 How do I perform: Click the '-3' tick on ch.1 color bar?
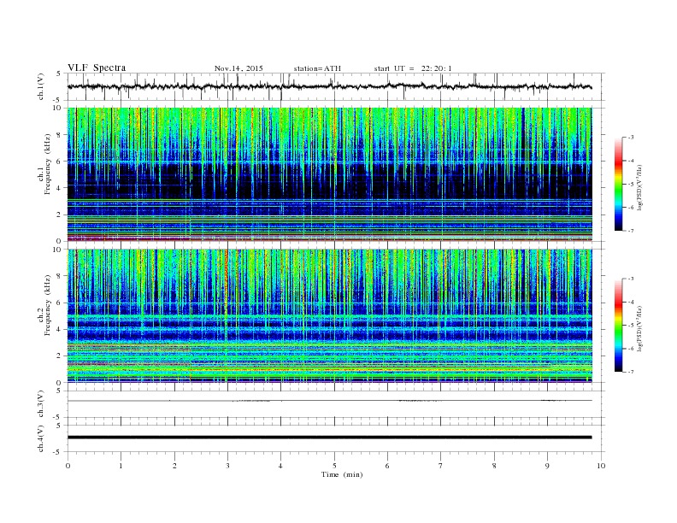631,138
